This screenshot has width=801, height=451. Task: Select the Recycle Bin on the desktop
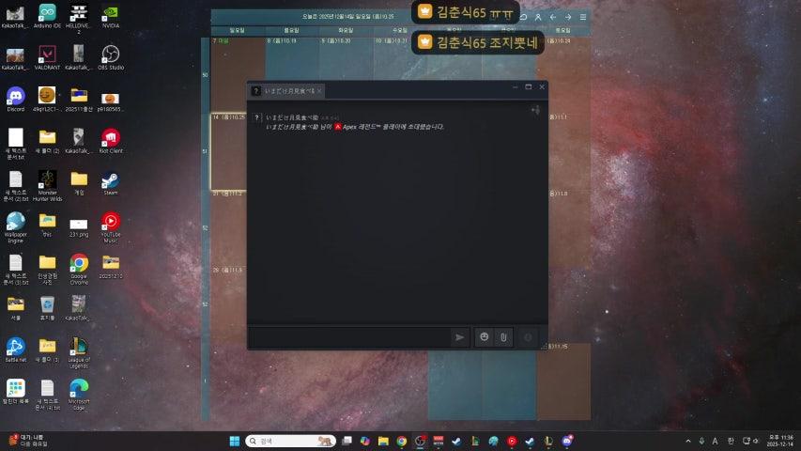point(47,308)
